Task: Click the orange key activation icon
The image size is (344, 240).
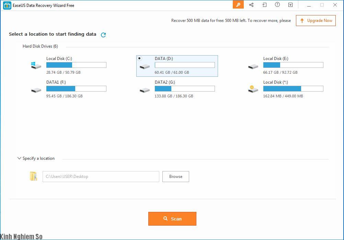Action: pos(238,4)
